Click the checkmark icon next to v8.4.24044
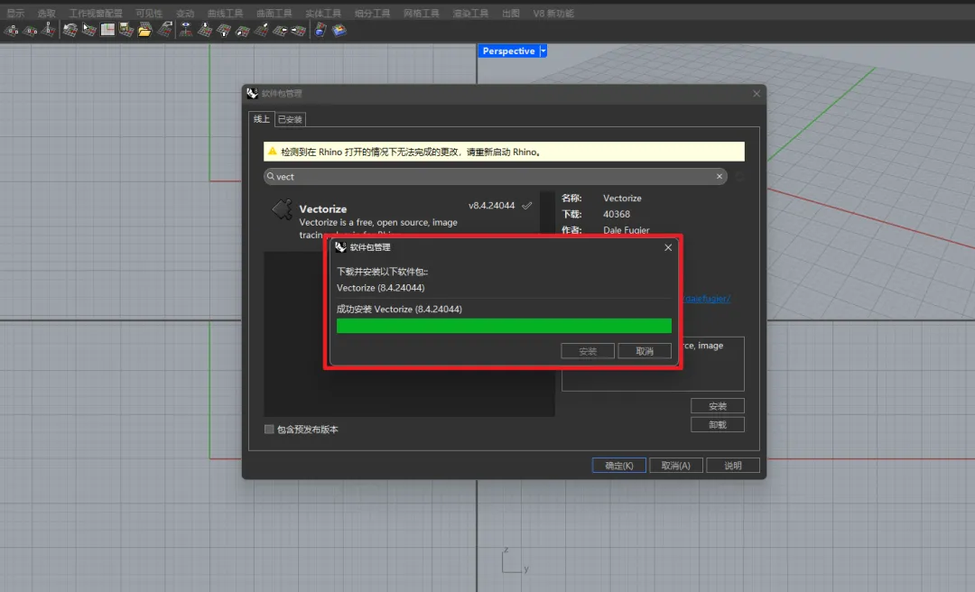Screen dimensions: 975x592 click(x=527, y=205)
